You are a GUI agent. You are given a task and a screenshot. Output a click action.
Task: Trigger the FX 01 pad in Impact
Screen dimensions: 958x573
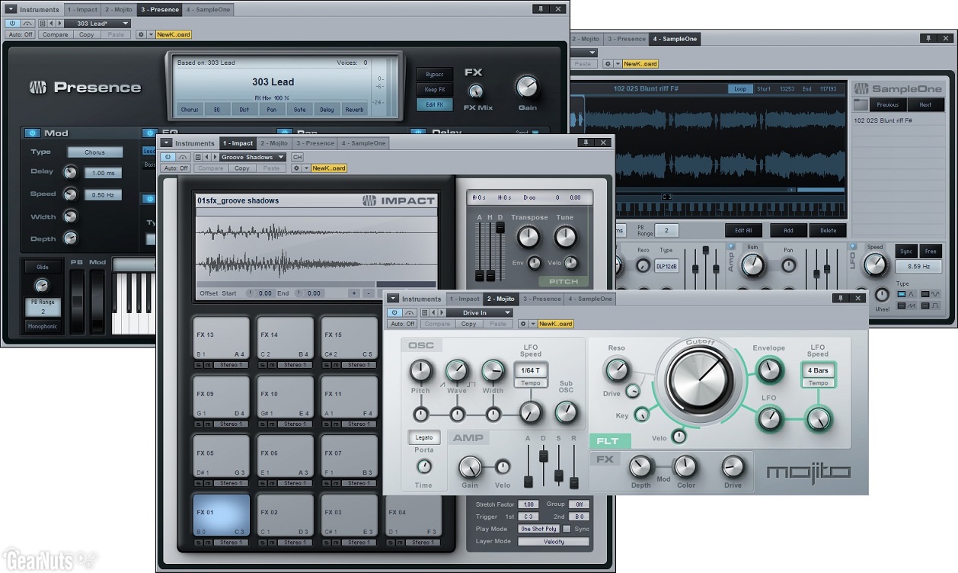tap(221, 516)
